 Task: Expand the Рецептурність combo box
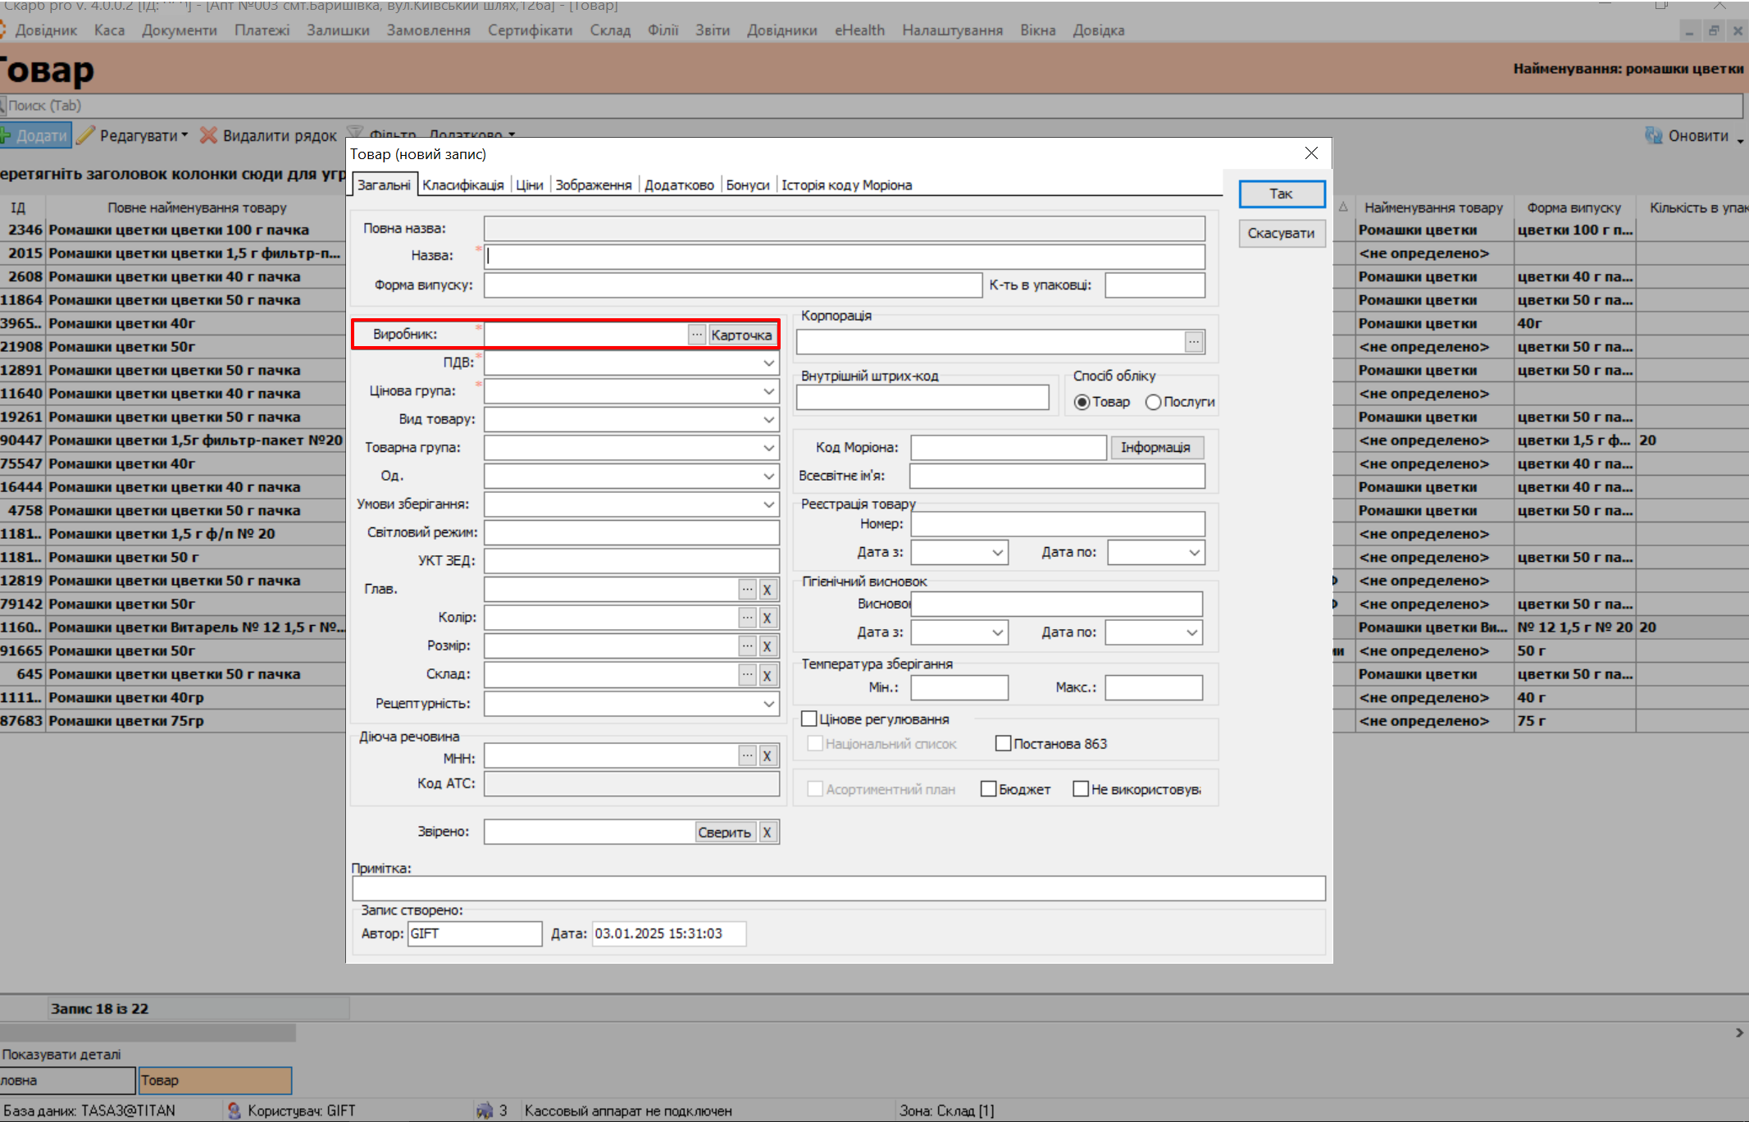pos(768,704)
